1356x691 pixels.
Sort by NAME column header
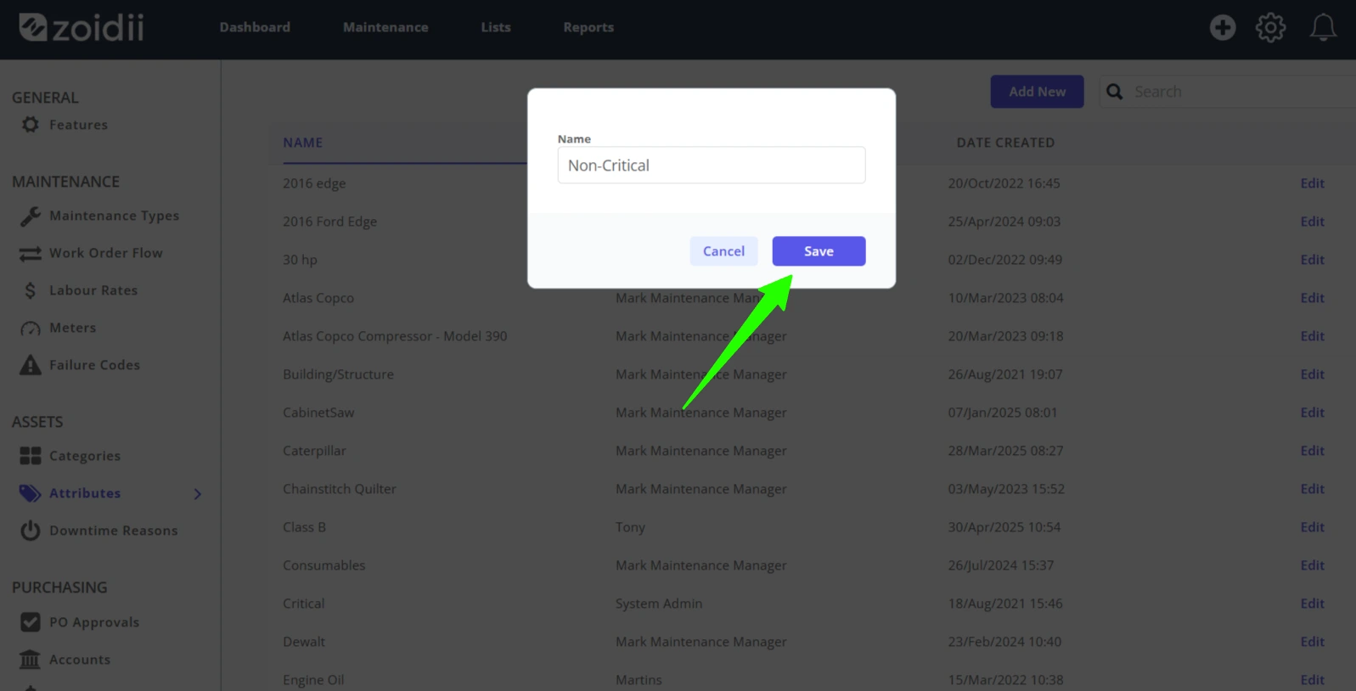coord(302,143)
